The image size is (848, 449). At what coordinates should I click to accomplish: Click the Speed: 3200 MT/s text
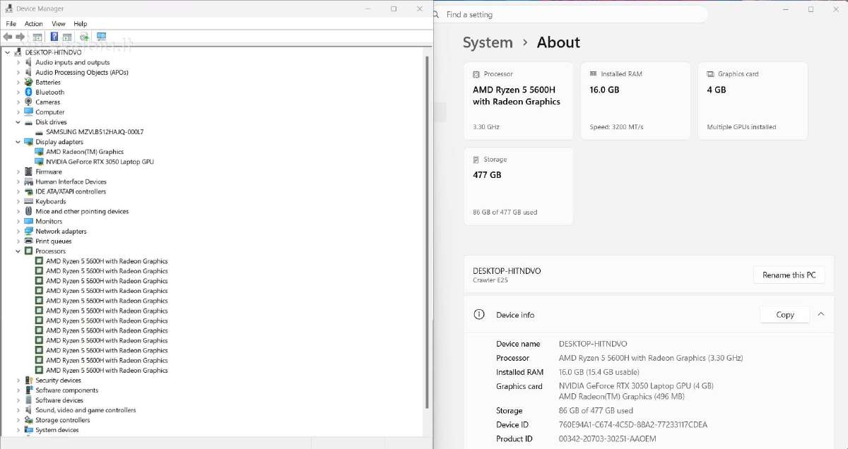pyautogui.click(x=616, y=127)
